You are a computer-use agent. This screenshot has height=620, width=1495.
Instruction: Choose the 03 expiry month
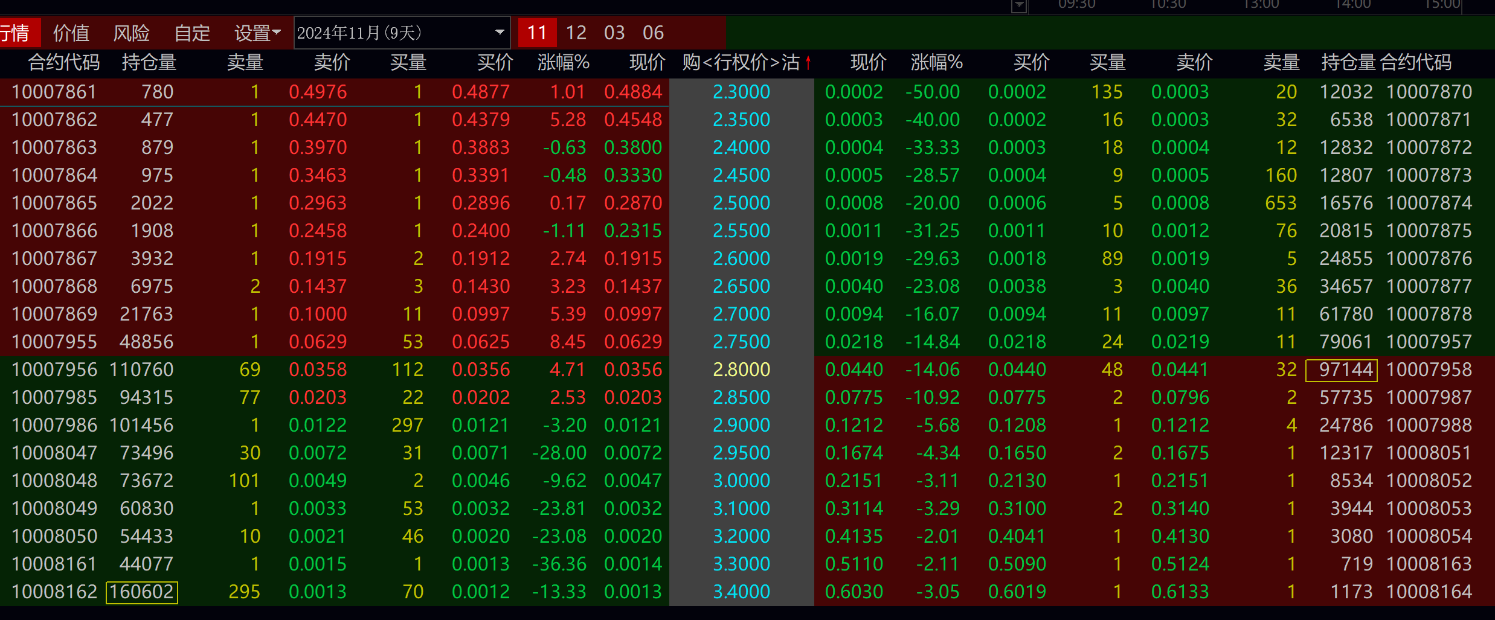614,33
